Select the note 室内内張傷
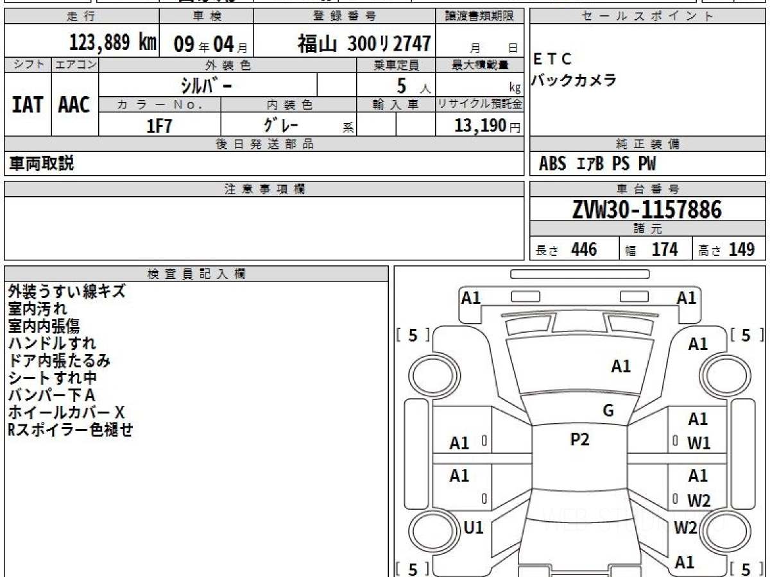This screenshot has height=577, width=770. pos(44,326)
